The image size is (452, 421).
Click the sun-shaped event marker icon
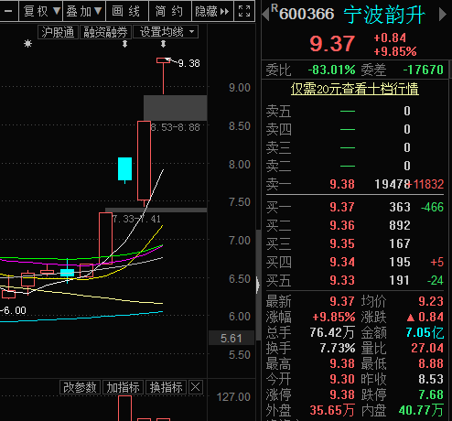pyautogui.click(x=27, y=44)
